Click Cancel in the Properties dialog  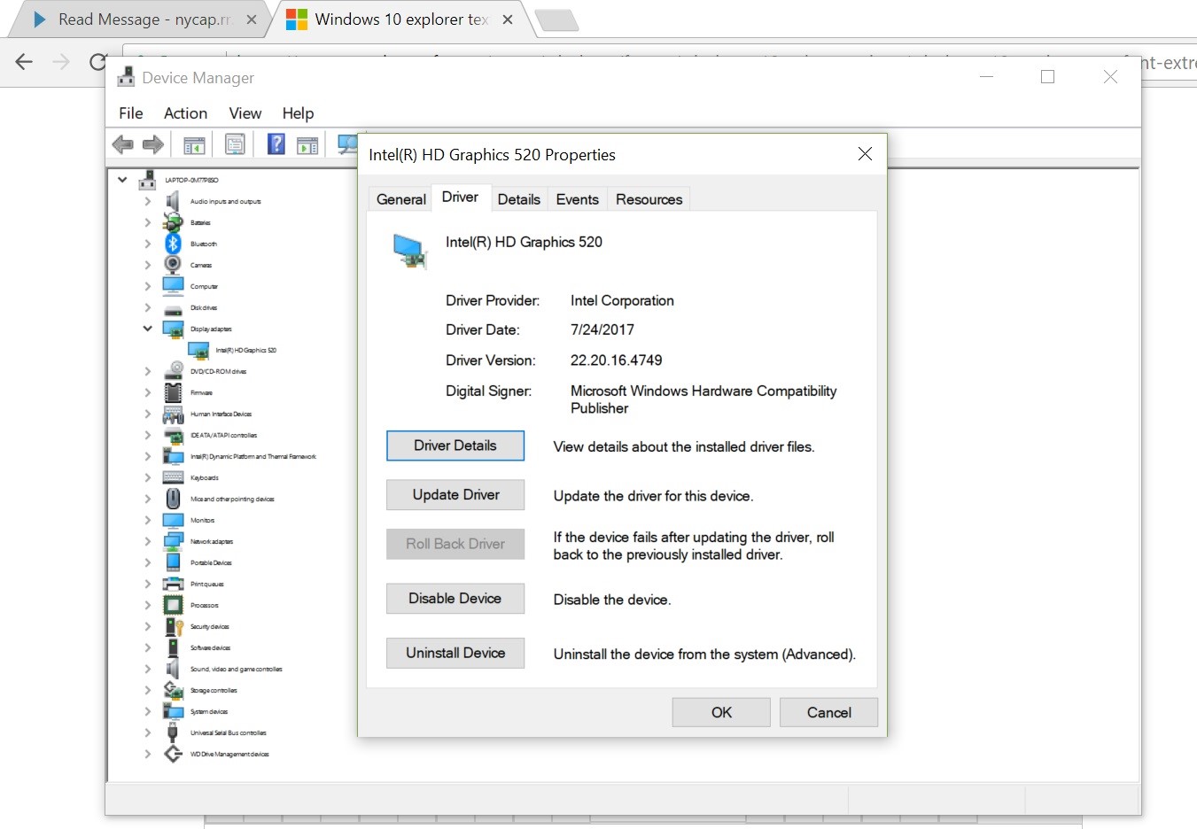[828, 712]
